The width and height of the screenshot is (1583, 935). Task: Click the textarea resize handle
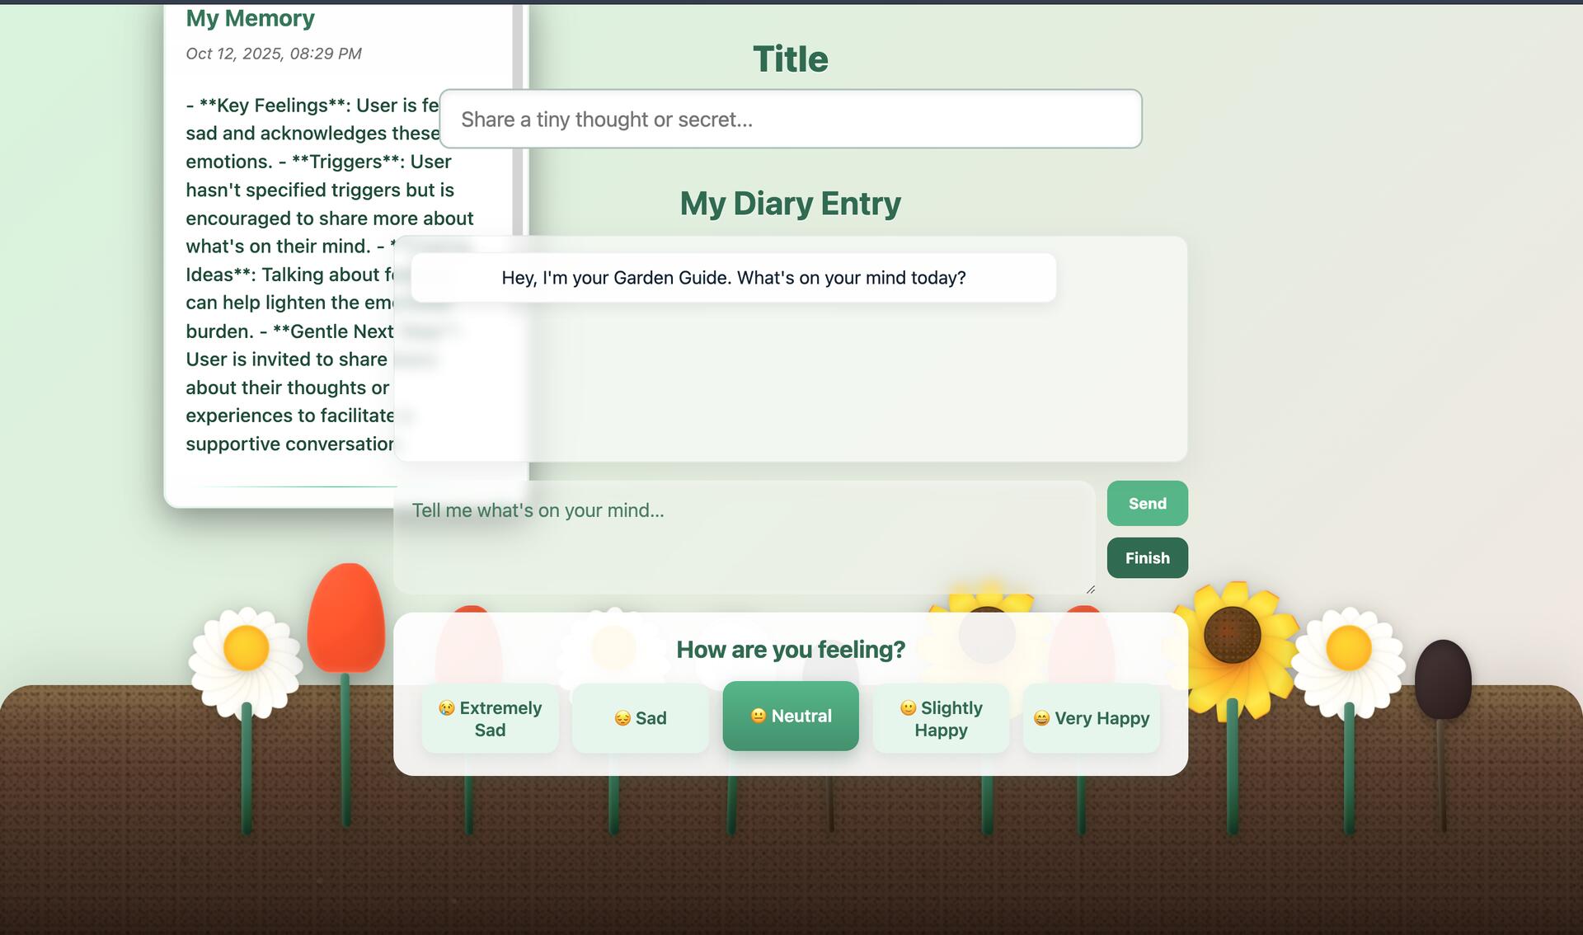pos(1090,589)
